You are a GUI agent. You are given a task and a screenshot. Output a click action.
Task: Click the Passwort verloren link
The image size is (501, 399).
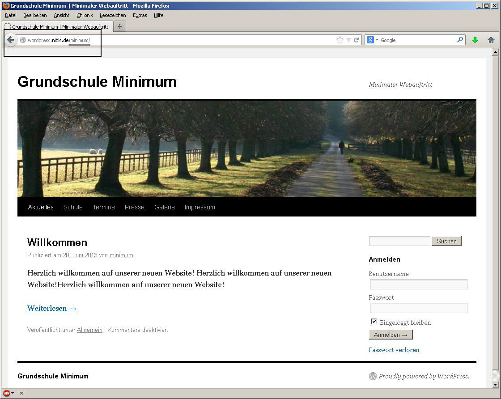(x=394, y=350)
